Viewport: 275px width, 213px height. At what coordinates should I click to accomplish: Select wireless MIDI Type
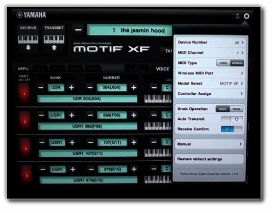click(237, 63)
